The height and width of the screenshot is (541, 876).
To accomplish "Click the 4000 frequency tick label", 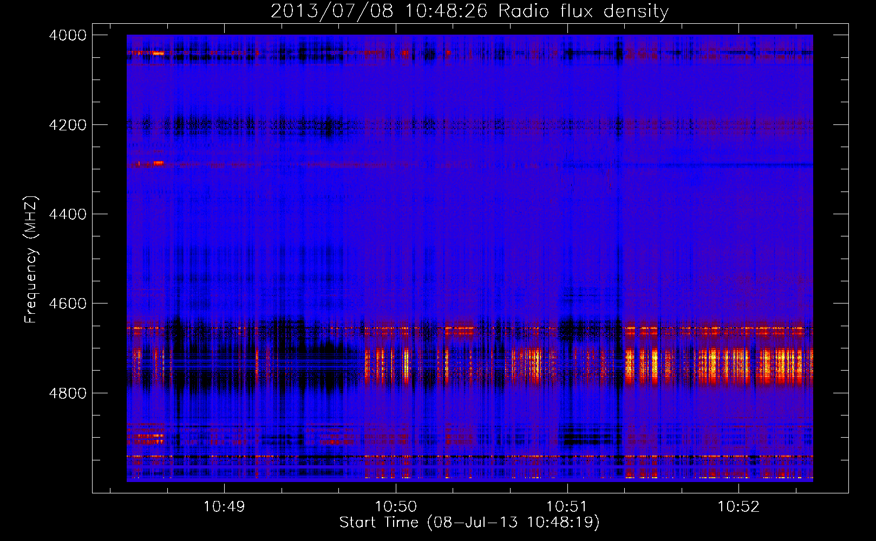I will (x=68, y=35).
